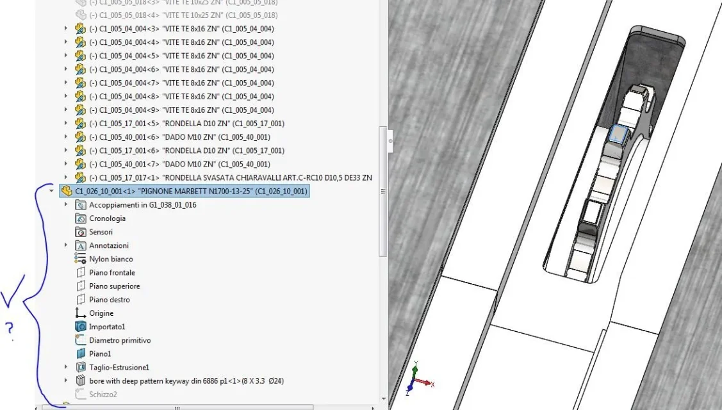Expand the bore with deep pattern keyway feature

tap(66, 381)
